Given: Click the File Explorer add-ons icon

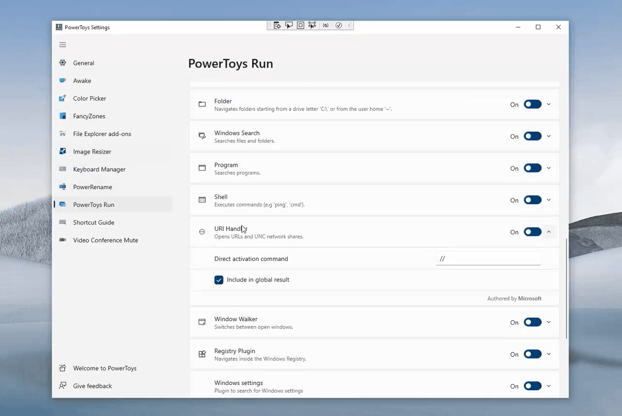Looking at the screenshot, I should click(x=63, y=134).
